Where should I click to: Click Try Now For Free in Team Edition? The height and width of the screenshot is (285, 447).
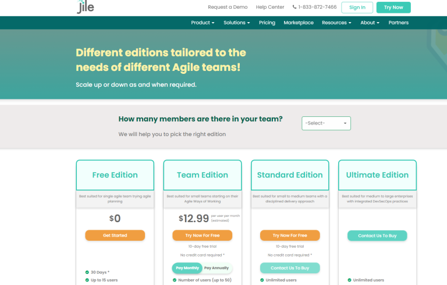coord(202,236)
